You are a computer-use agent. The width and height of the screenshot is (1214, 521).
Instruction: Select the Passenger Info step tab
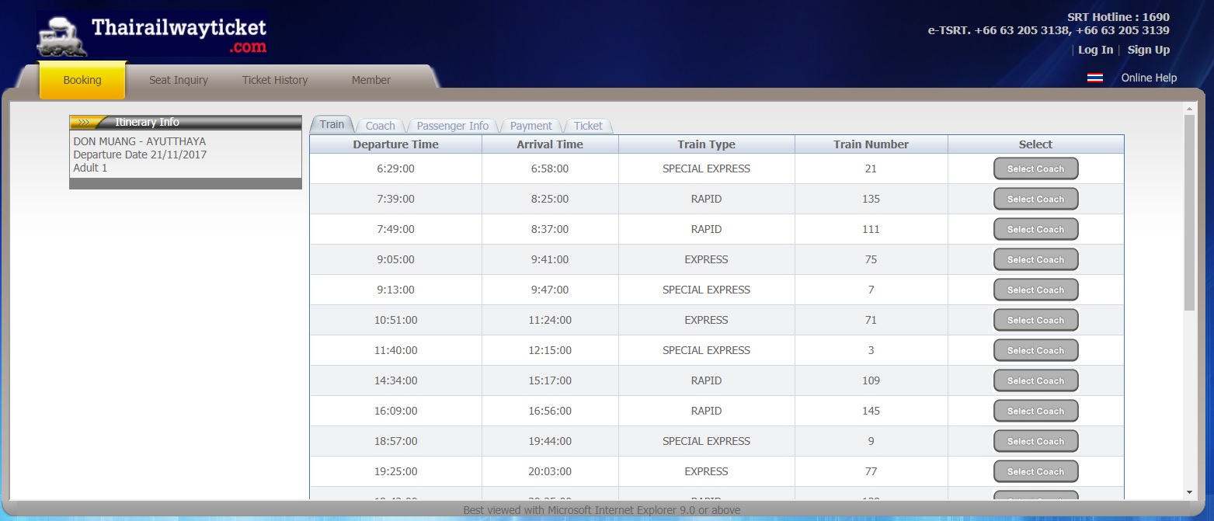click(453, 126)
